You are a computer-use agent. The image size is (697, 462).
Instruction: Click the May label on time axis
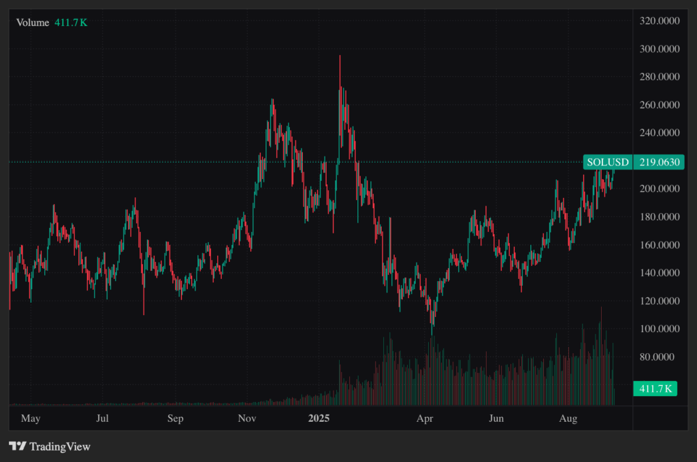pos(31,418)
